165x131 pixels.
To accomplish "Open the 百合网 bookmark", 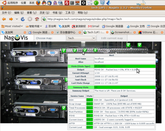I will coord(51,26).
